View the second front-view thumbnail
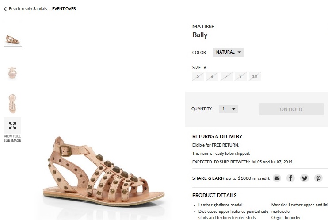 (12, 72)
